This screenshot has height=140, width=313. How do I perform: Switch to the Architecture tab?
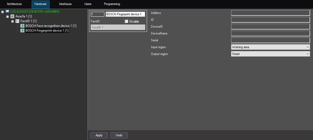coord(14,4)
